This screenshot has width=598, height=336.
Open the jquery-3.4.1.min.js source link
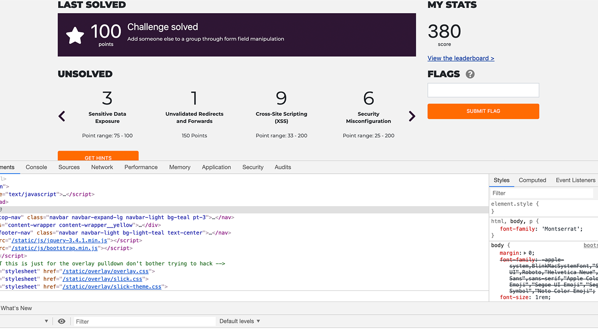click(60, 241)
